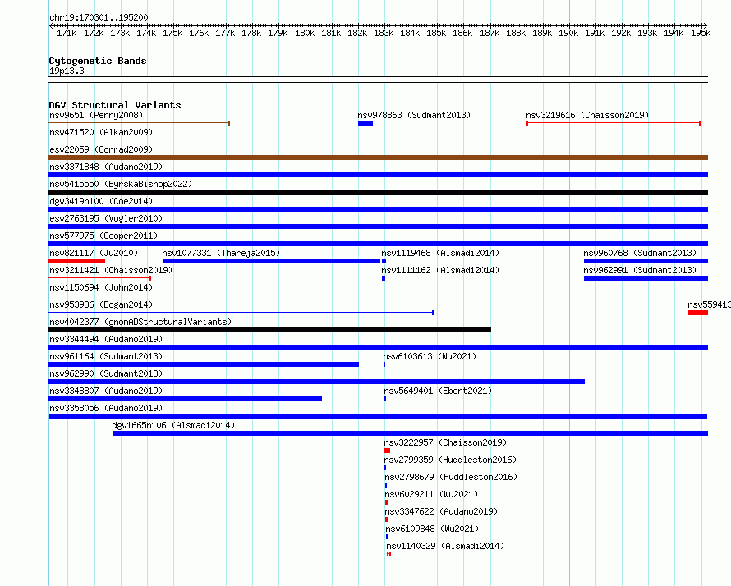Viewport: 731px width, 586px height.
Task: Select the nsv960768 (Sudmant2013) blue bar
Action: [646, 261]
